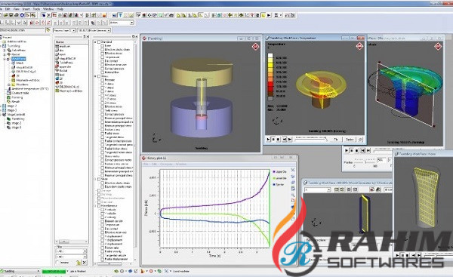Click the black play arrow icon in top toolbar

[x=269, y=15]
